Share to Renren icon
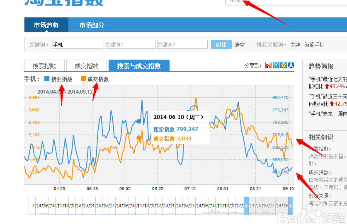347x224 pixels. 291,65
